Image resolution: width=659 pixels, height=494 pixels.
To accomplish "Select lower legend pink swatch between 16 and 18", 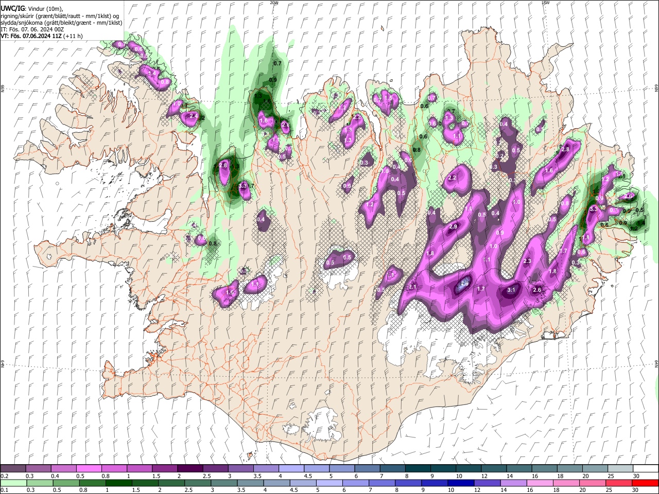I will (541, 483).
